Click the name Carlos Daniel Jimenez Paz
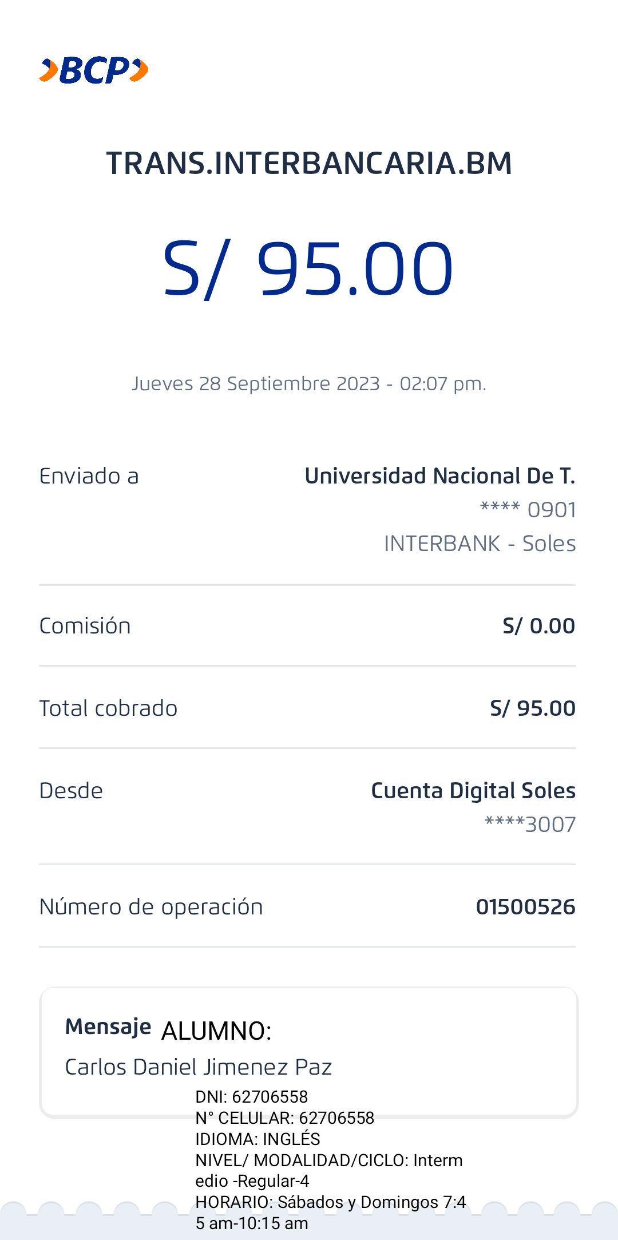The image size is (618, 1240). [x=199, y=1067]
